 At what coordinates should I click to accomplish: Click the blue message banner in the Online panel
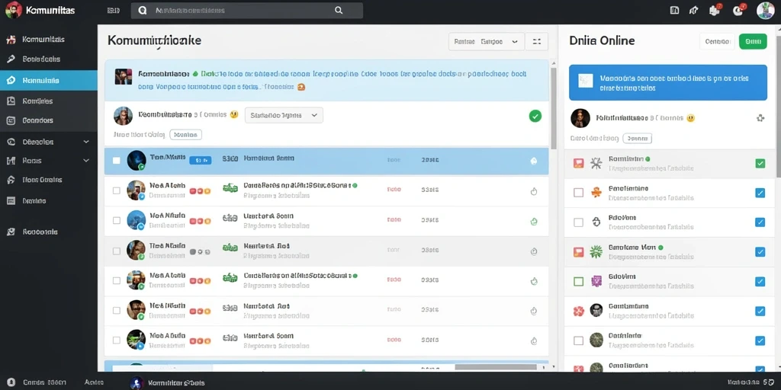point(668,82)
